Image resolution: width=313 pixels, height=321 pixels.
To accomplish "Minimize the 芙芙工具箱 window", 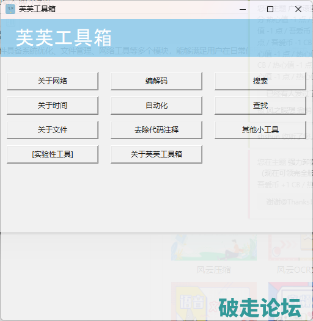I will pos(243,9).
